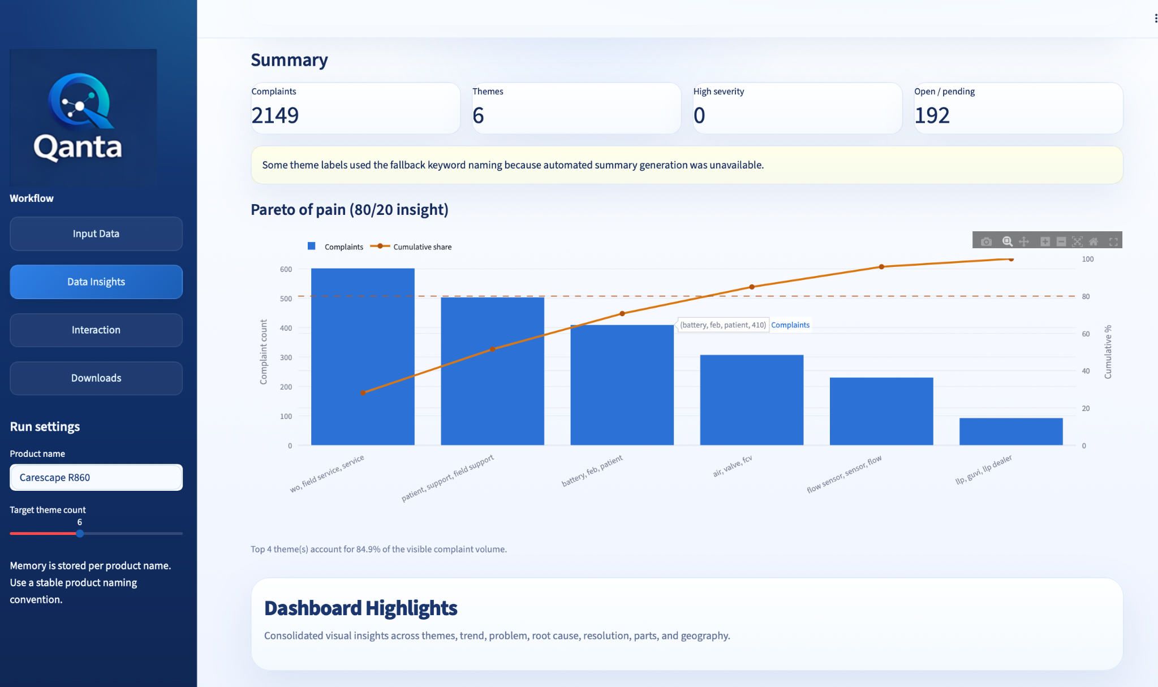Click the 'flow sensor, sensor, flow' bar
Image resolution: width=1158 pixels, height=687 pixels.
click(x=881, y=411)
